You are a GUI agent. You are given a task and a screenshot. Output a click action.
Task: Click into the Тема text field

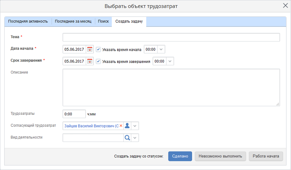click(x=171, y=37)
